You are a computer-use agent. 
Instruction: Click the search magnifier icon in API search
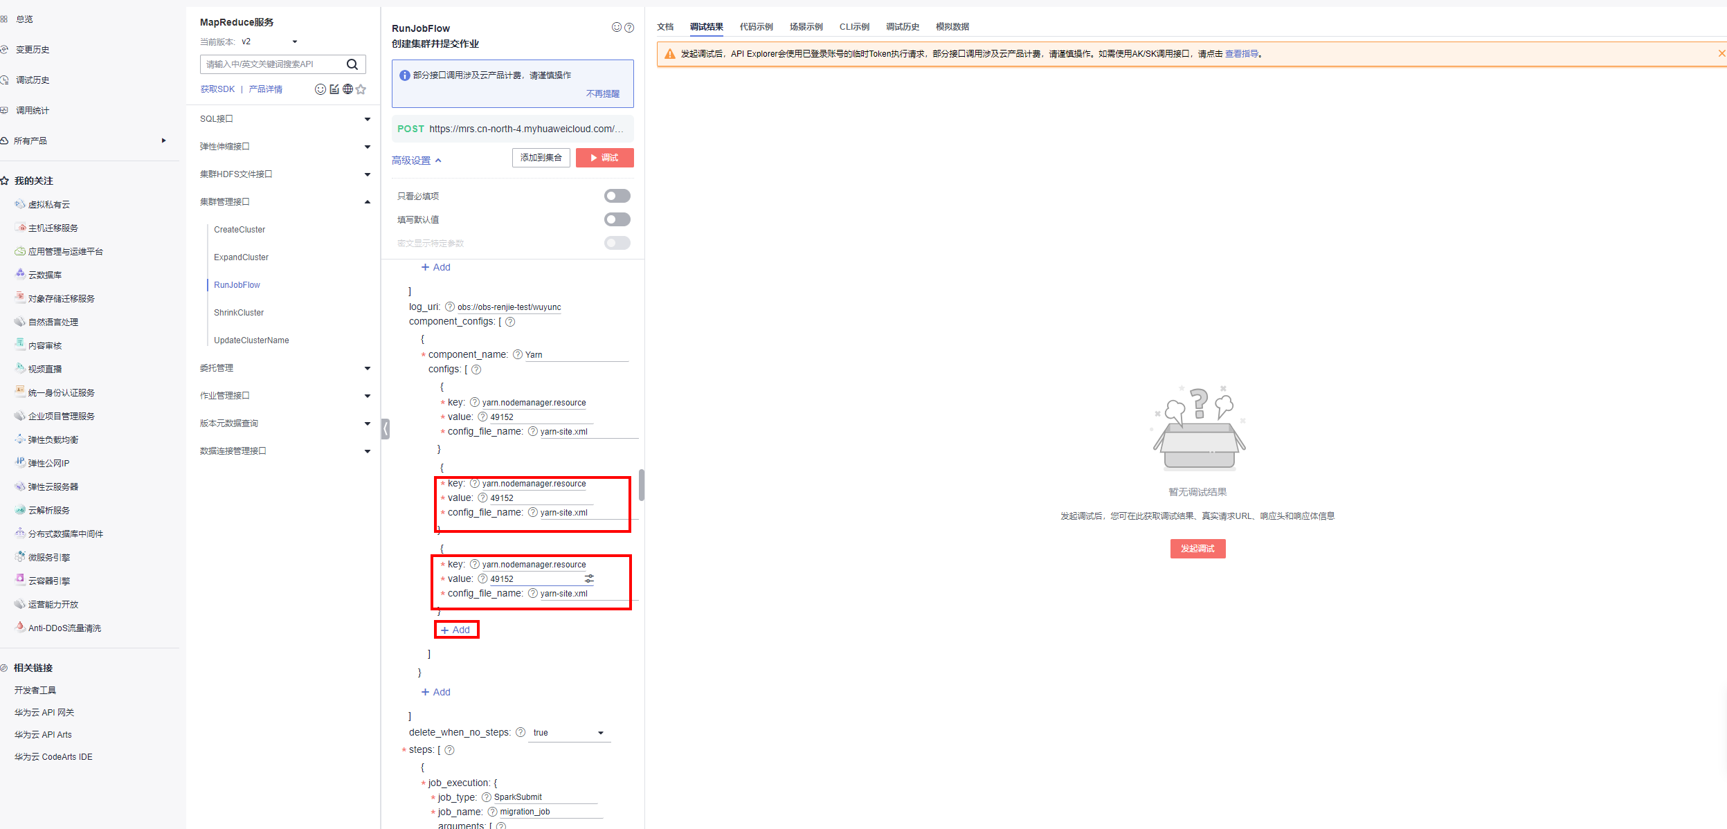[x=352, y=64]
